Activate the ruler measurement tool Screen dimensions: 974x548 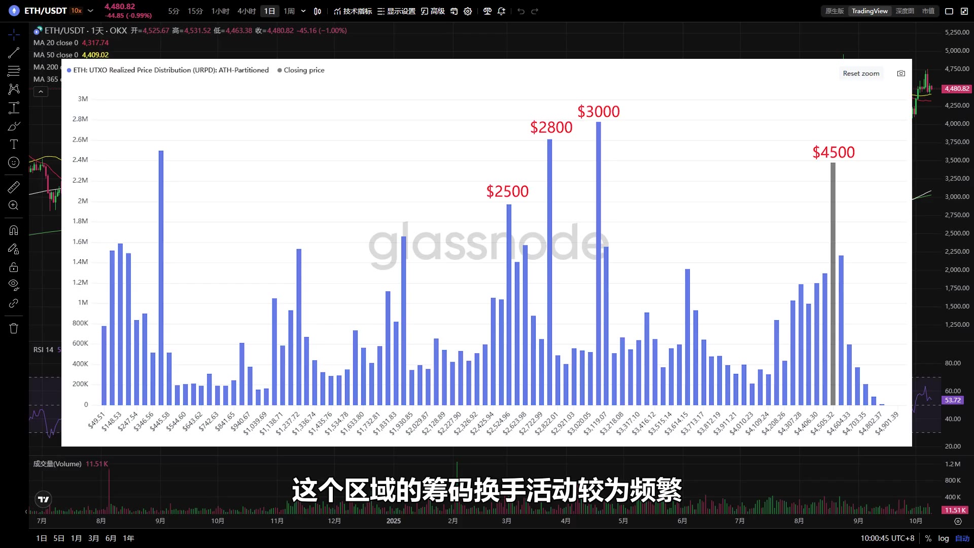(14, 187)
